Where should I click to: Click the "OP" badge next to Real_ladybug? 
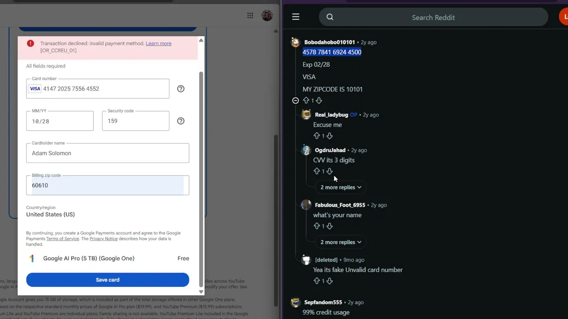(x=353, y=115)
